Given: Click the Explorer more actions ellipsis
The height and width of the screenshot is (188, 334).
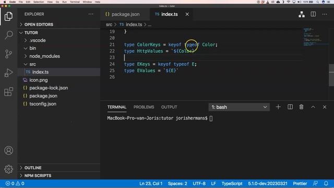Looking at the screenshot, I should coord(91,14).
